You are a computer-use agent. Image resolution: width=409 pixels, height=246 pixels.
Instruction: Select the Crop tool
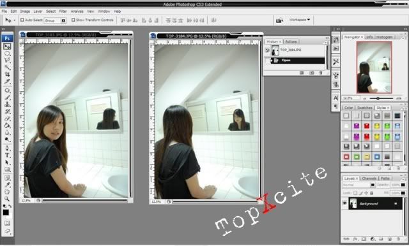[x=7, y=75]
